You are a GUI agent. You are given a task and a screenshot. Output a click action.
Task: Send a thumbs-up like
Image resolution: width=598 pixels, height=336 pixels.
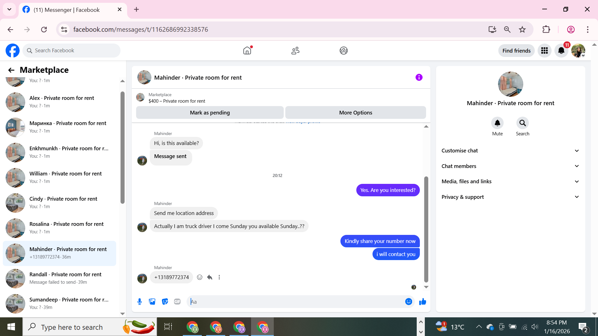coord(422,301)
